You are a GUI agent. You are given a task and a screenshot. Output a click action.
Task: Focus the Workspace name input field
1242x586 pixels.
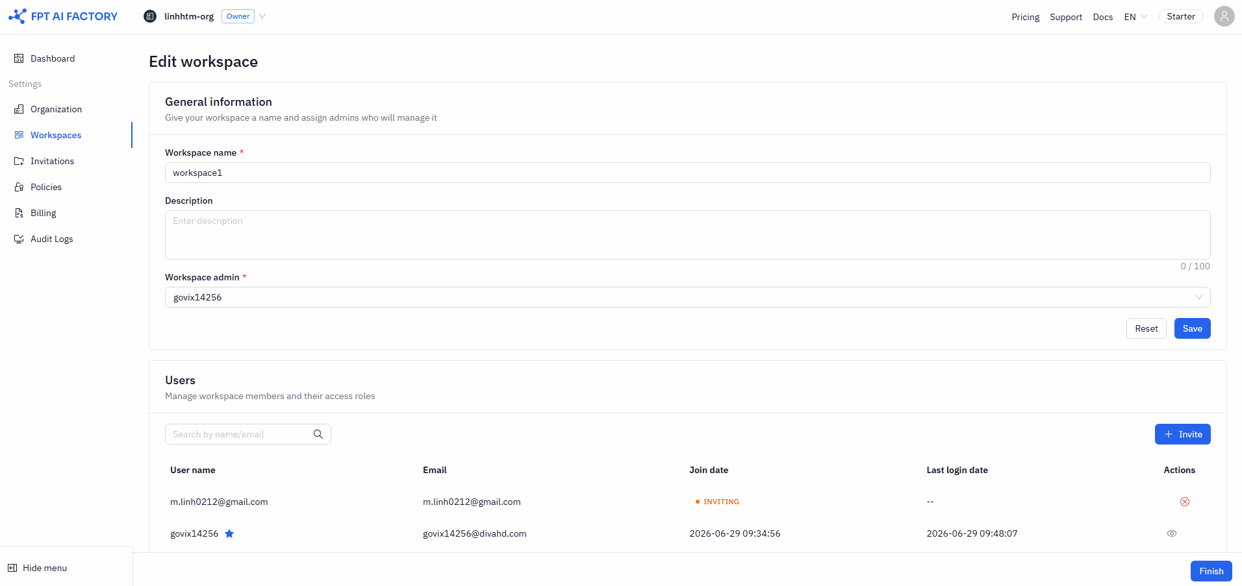(x=687, y=173)
